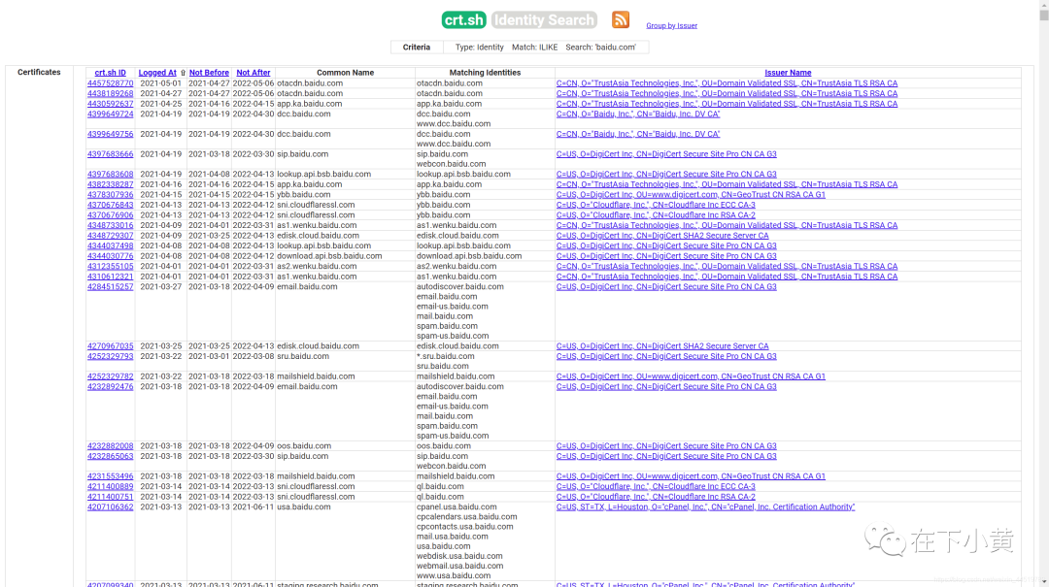The width and height of the screenshot is (1049, 587).
Task: Open GeoTrust issuer link for ybb.baidu.com row 4378307936
Action: 691,195
